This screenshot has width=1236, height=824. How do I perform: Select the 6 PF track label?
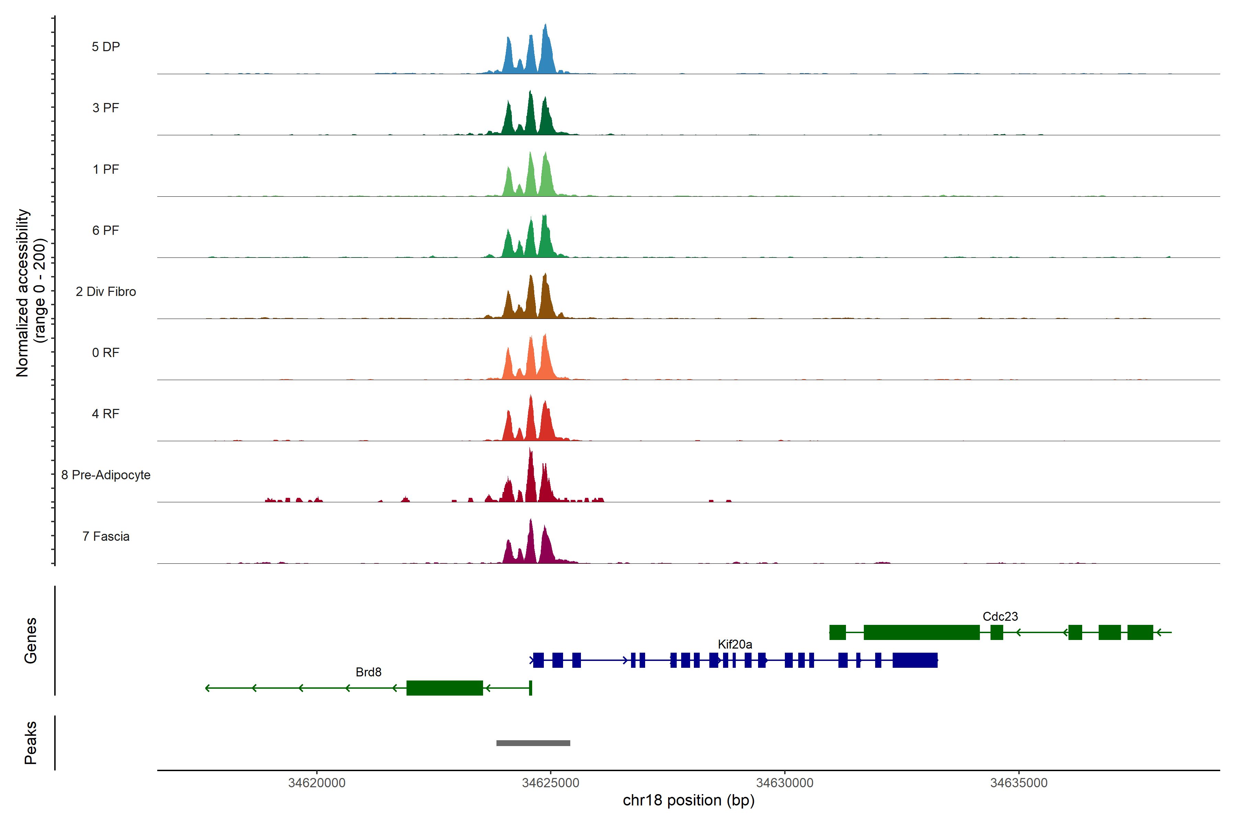click(x=106, y=230)
